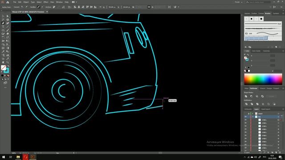The image size is (285, 160).
Task: Click the cyan Stroke swatch in the toolbar
Action: pos(7,71)
